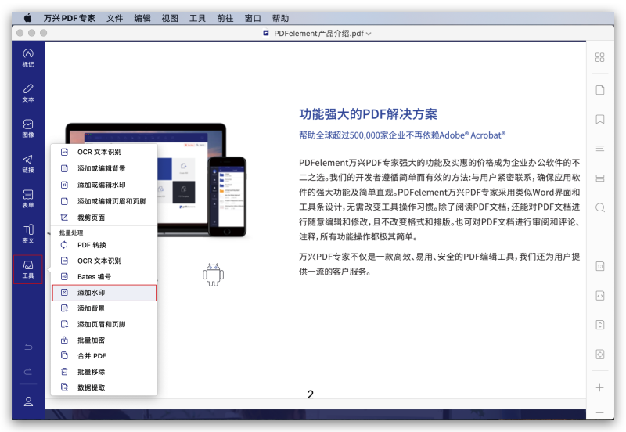
Task: Open the 标记 markup tool in sidebar
Action: click(x=28, y=57)
